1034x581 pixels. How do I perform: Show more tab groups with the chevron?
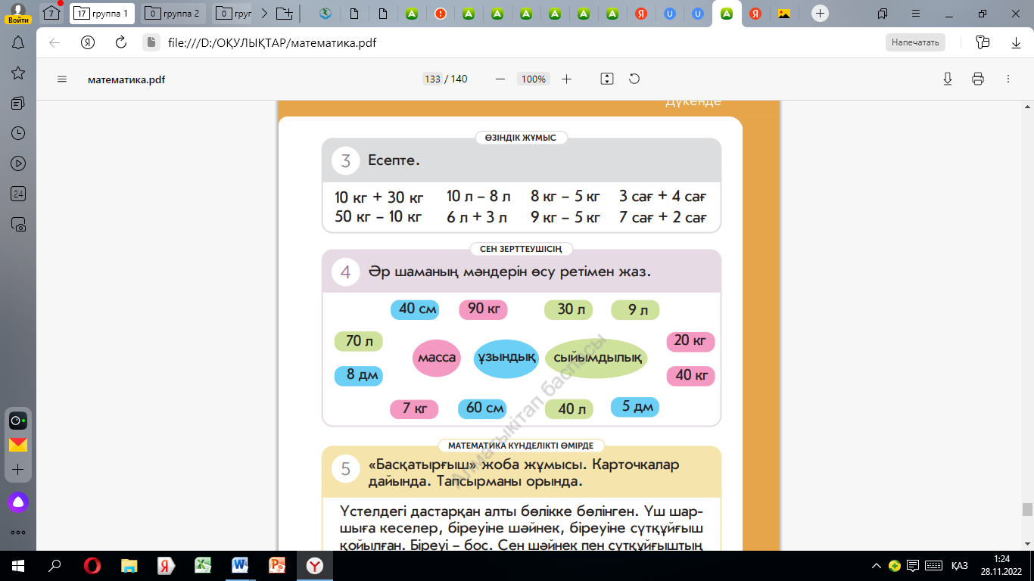[x=263, y=14]
